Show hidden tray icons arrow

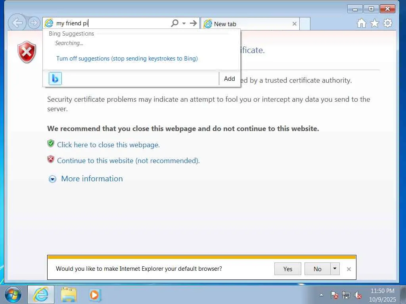click(321, 294)
